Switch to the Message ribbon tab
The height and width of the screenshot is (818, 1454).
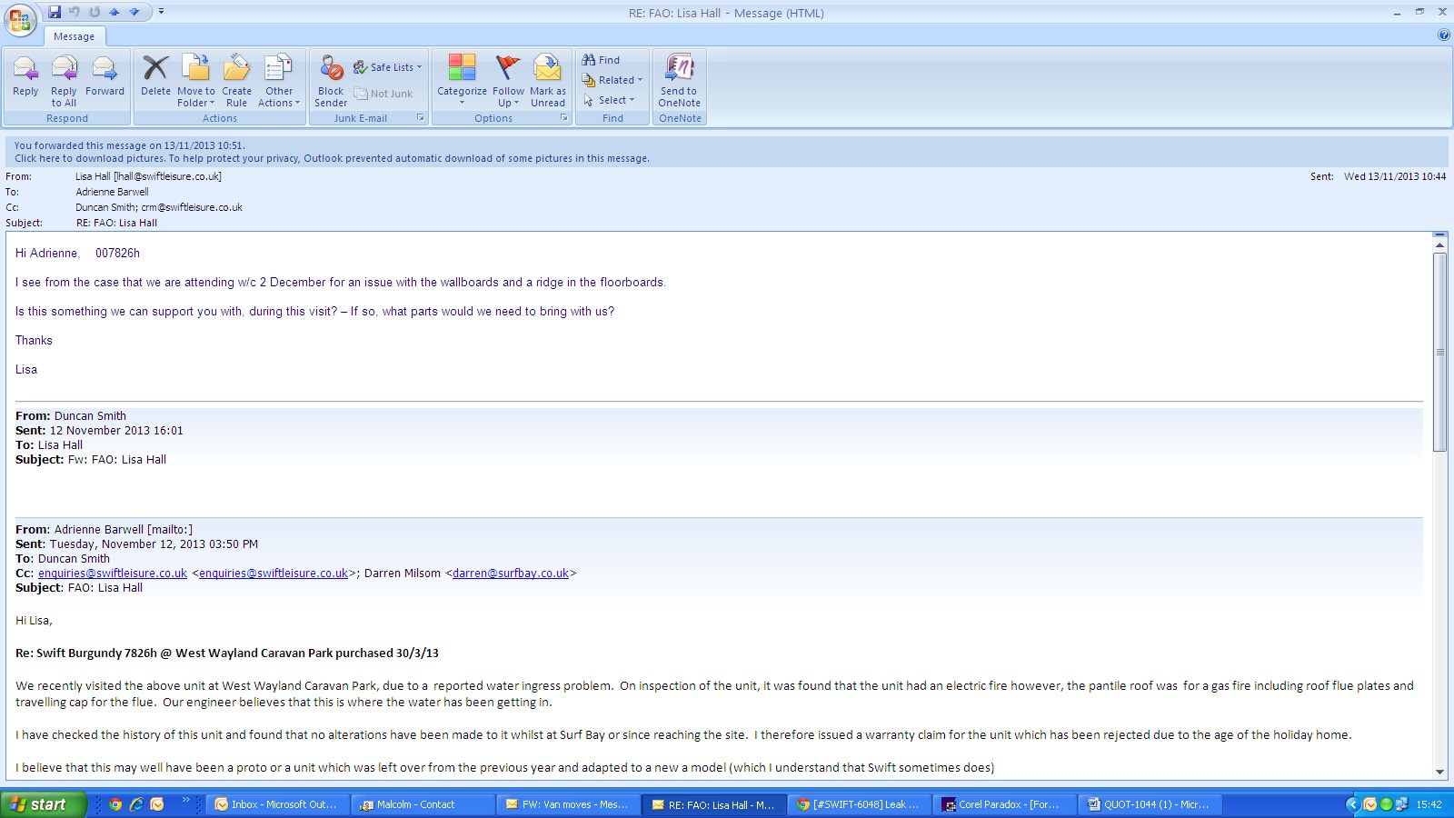coord(74,36)
